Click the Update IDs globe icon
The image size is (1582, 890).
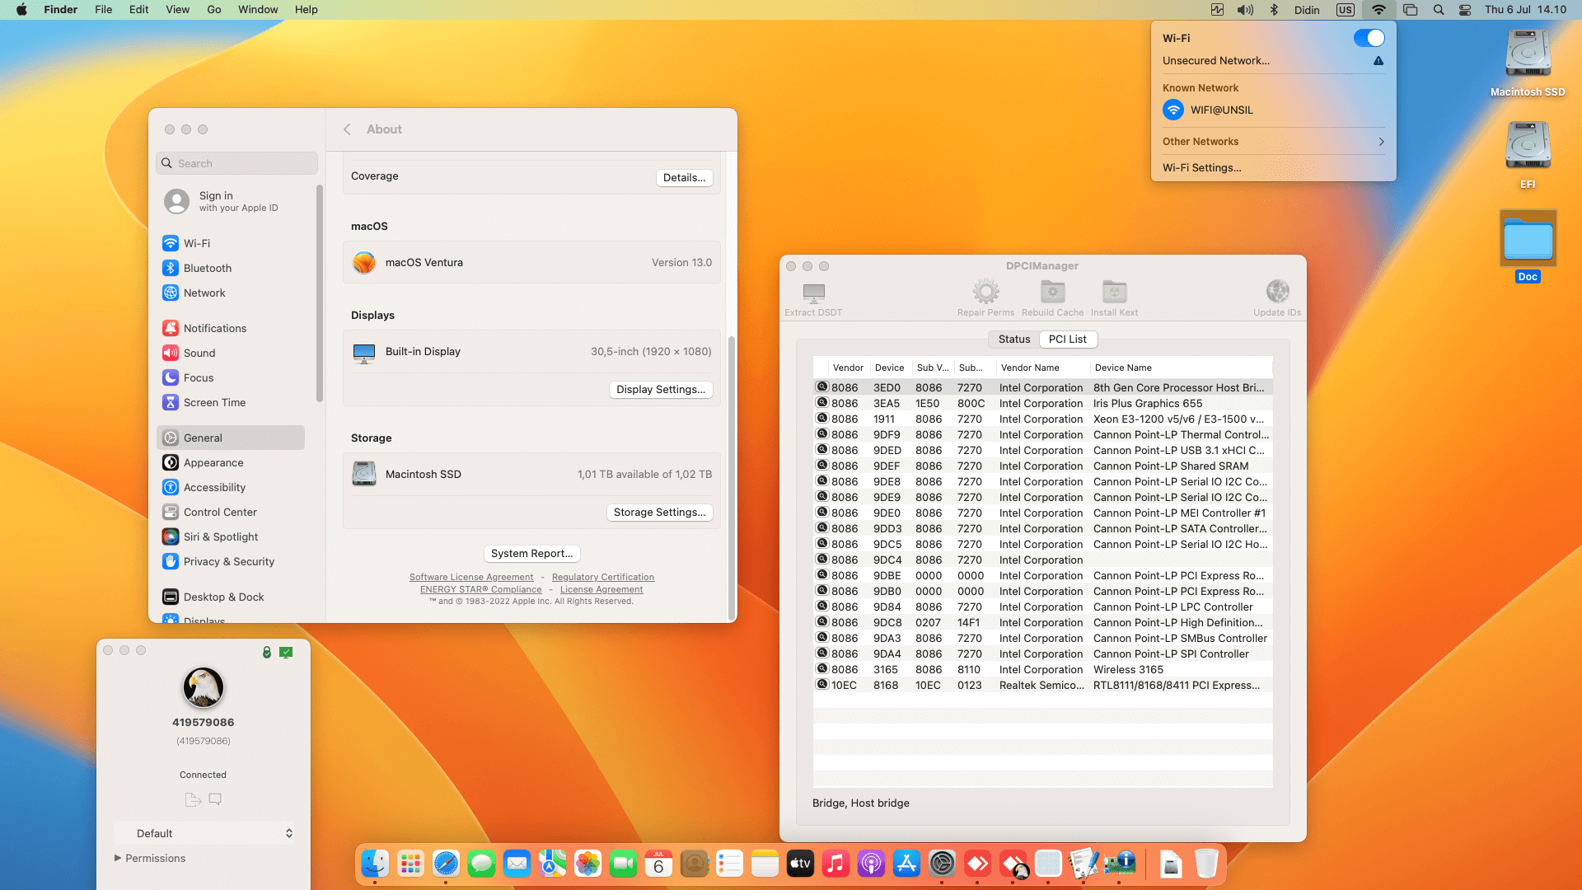coord(1277,293)
